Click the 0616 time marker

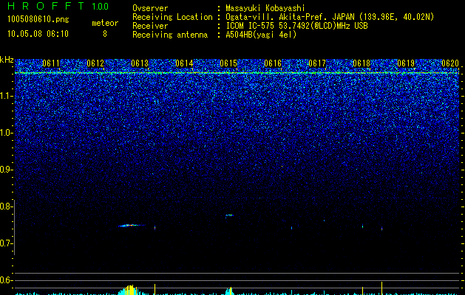273,63
